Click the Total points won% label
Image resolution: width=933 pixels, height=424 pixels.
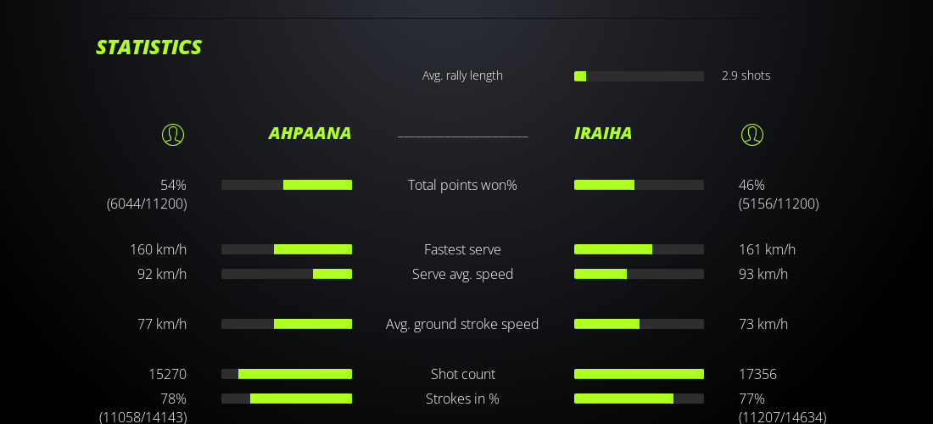pyautogui.click(x=462, y=185)
